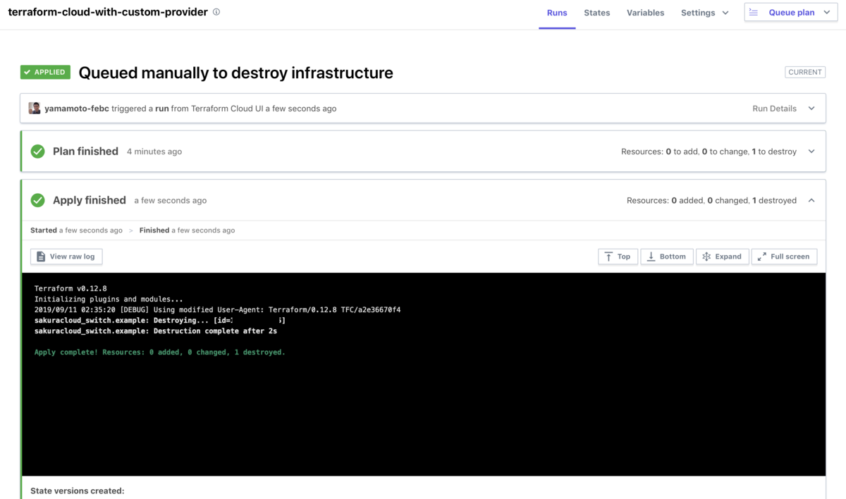Click 'Started a few seconds ago' timestamp
This screenshot has height=499, width=846.
click(76, 230)
